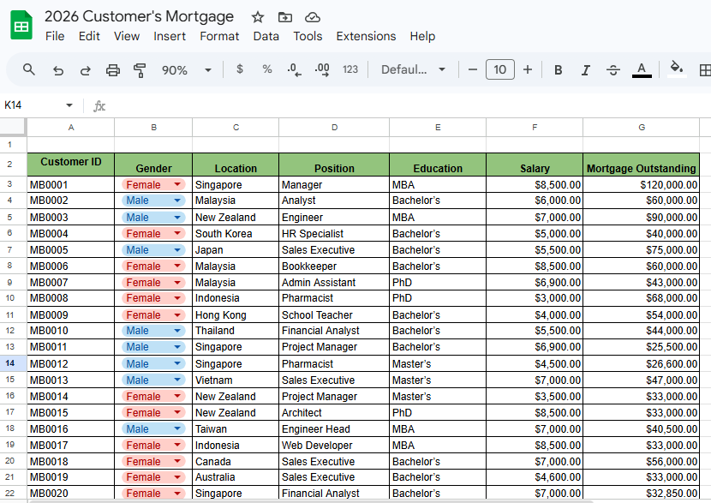711x503 pixels.
Task: Click the document title text
Action: [140, 17]
